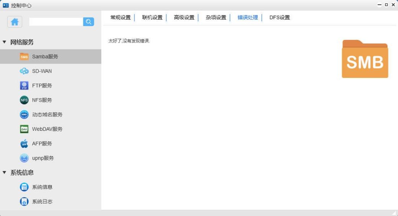This screenshot has height=216, width=398.
Task: Open the FTP服务 globe icon
Action: click(x=24, y=86)
